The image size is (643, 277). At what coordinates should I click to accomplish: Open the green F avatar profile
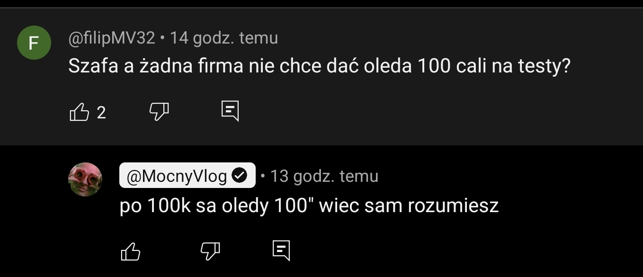pos(34,43)
